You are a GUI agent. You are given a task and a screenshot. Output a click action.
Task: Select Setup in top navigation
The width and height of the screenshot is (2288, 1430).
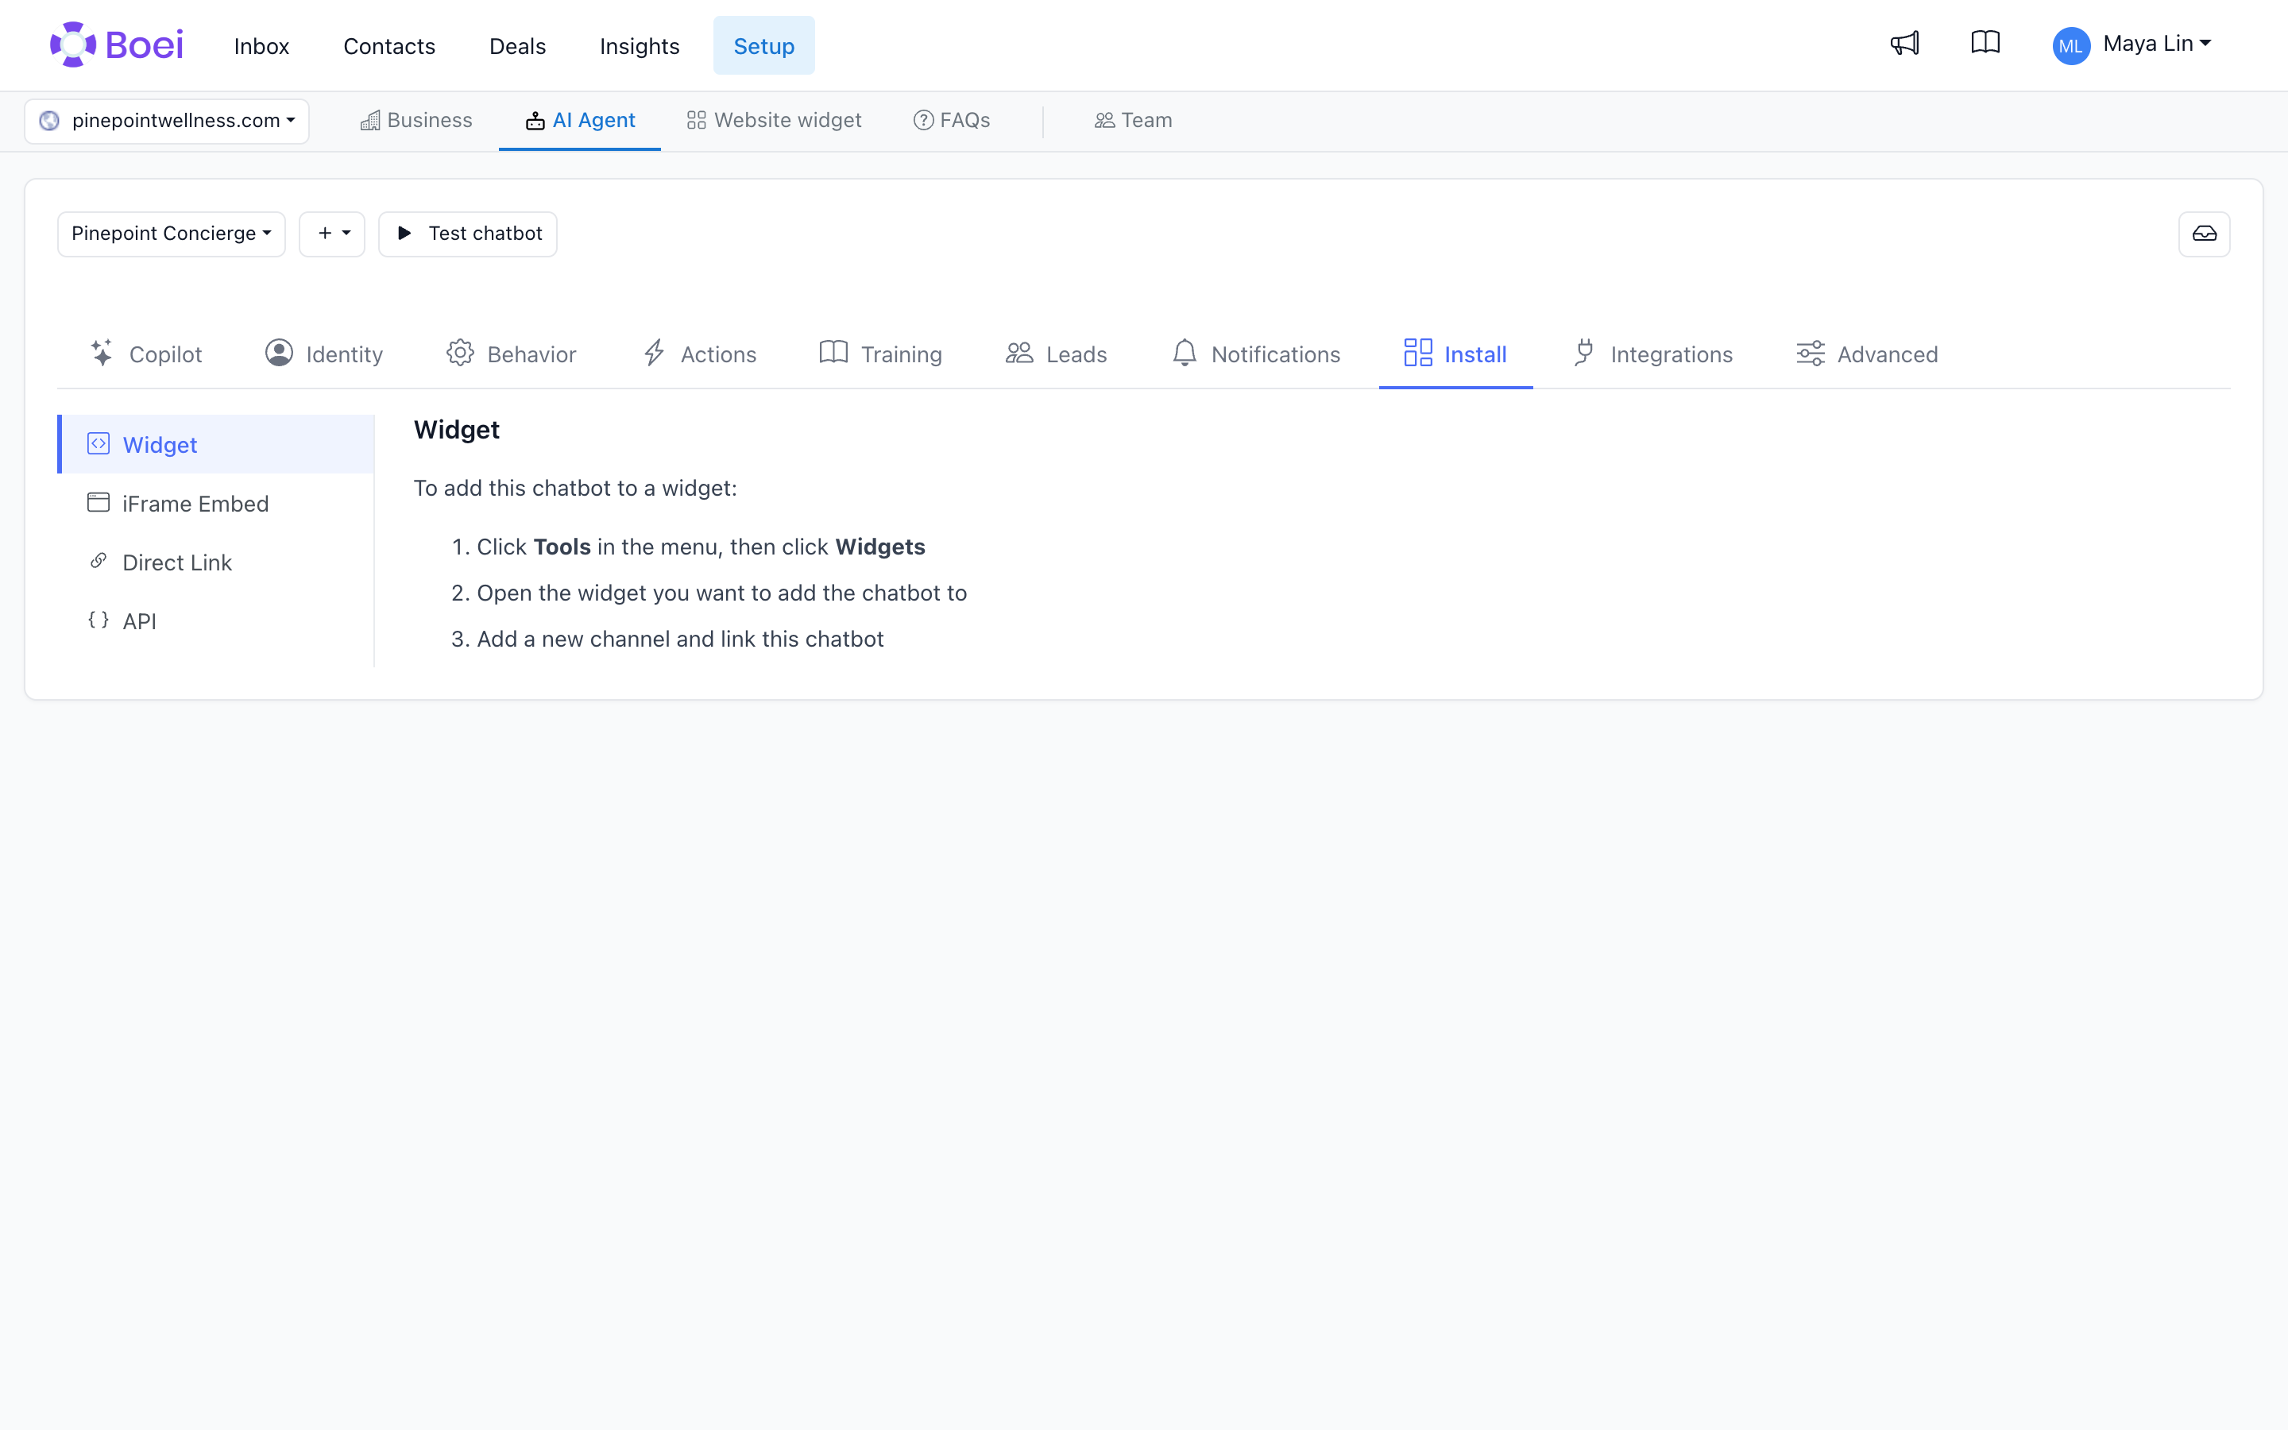point(764,45)
